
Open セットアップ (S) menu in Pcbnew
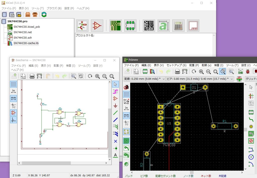point(176,65)
